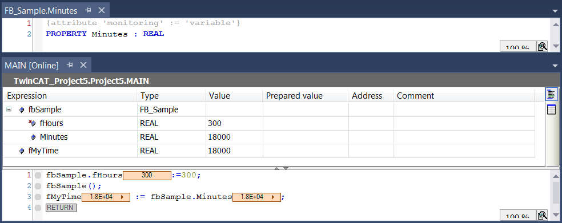
Task: Click the Prepared value column header
Action: (306, 96)
